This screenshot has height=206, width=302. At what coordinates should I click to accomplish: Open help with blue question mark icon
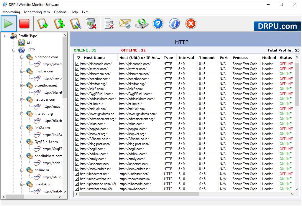click(158, 24)
